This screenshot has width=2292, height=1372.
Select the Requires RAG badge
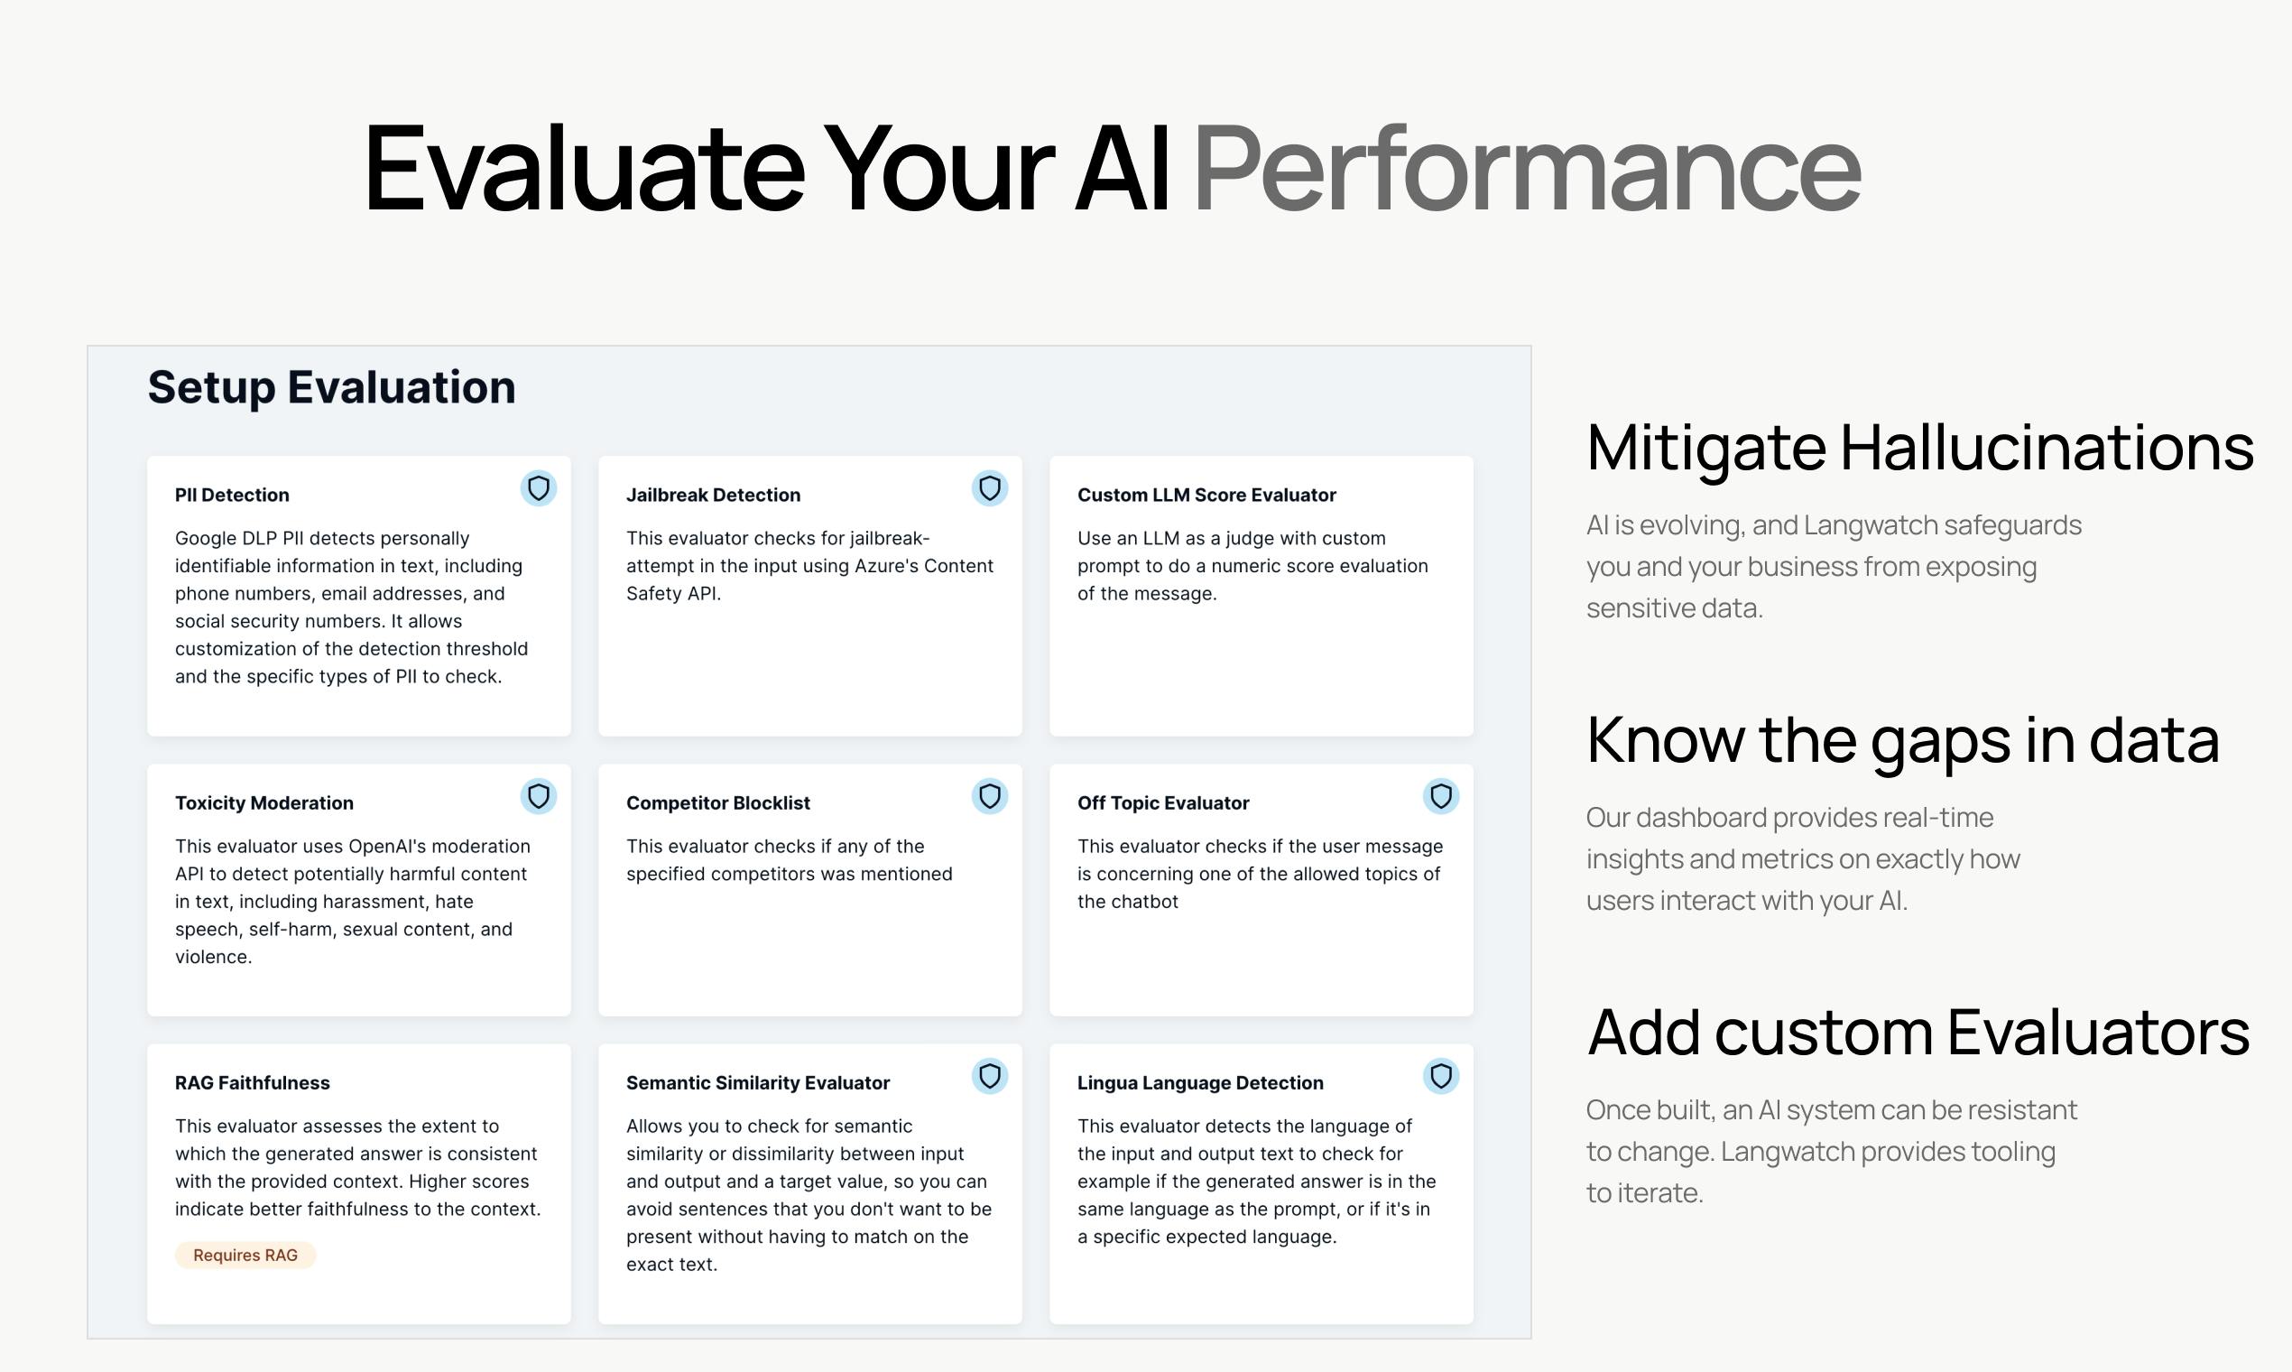point(245,1255)
